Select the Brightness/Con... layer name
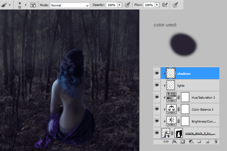 pyautogui.click(x=203, y=122)
